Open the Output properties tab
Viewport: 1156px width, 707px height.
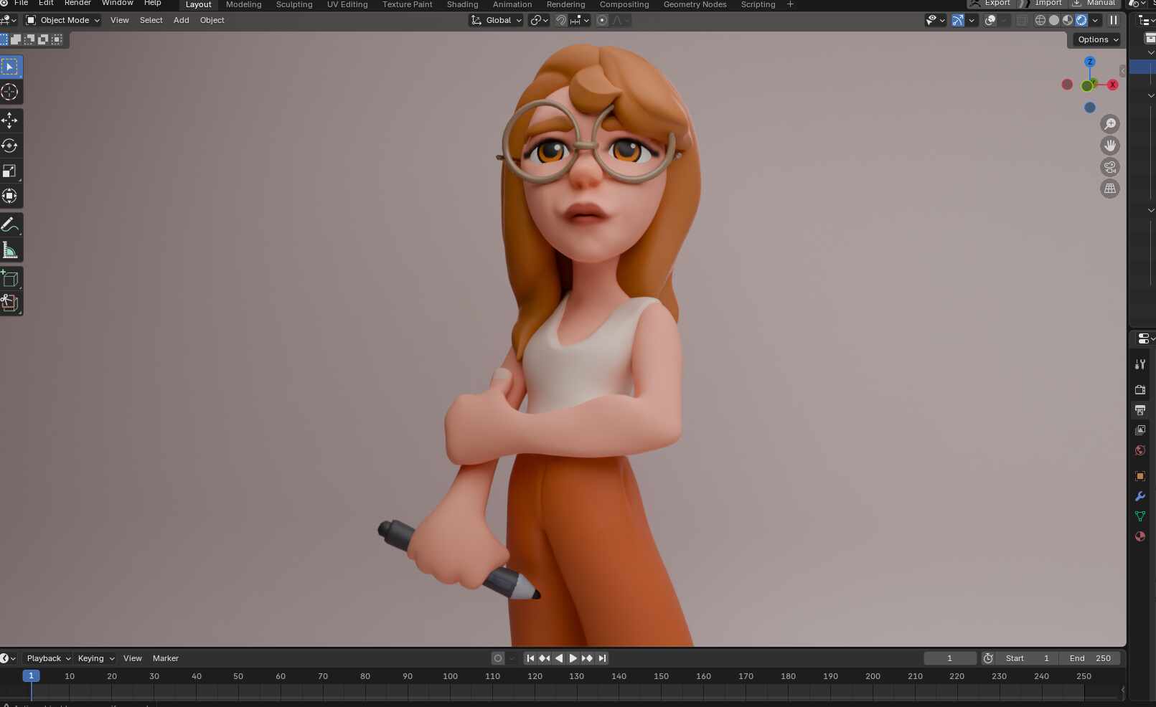(x=1140, y=410)
